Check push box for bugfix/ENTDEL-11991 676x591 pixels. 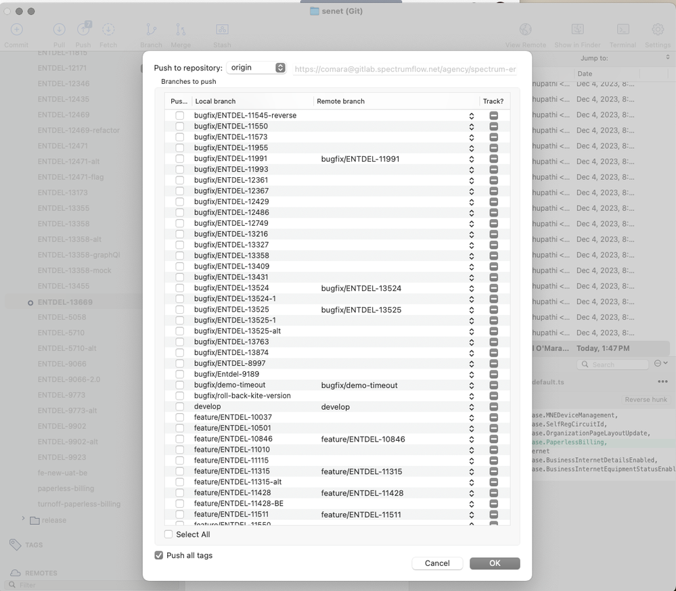[180, 158]
